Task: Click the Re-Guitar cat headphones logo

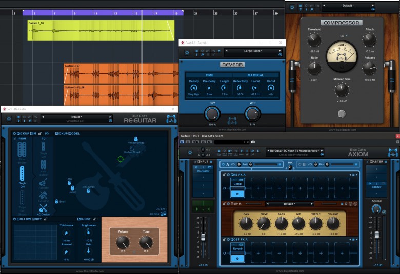Action: coord(172,119)
